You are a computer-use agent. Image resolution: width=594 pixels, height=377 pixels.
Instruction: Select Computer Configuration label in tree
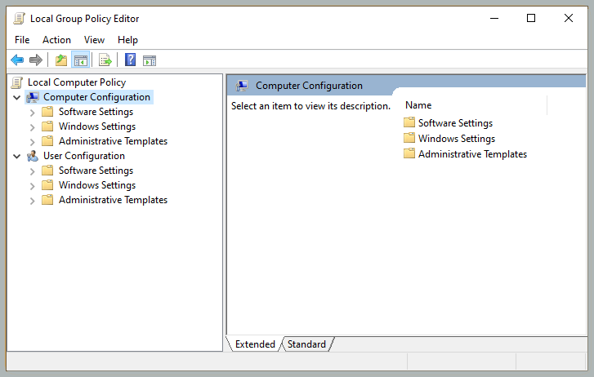point(96,97)
